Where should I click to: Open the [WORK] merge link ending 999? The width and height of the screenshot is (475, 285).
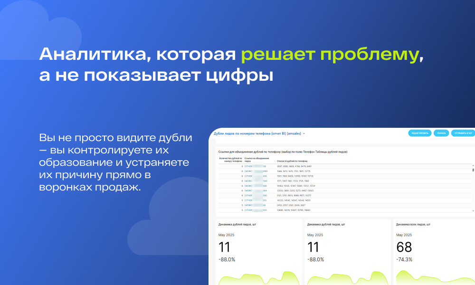[256, 171]
